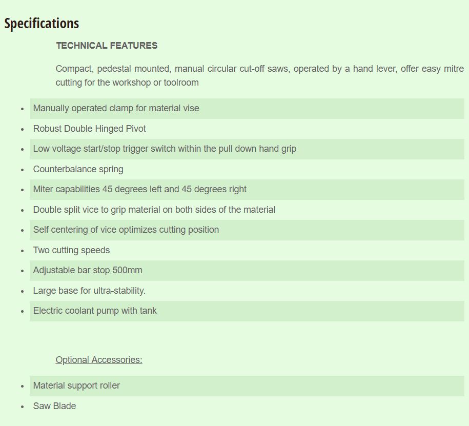Select the 'Two cutting speeds' item
Image resolution: width=469 pixels, height=426 pixels.
[71, 250]
